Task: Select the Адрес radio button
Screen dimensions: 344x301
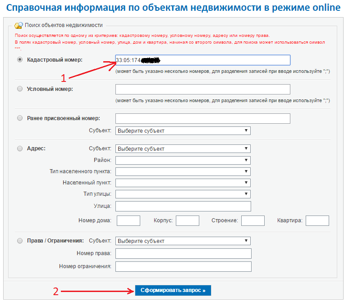Action: tap(20, 148)
